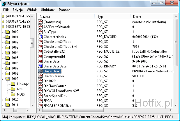
Task: Select the Linkage folder icon
Action: [x=13, y=84]
